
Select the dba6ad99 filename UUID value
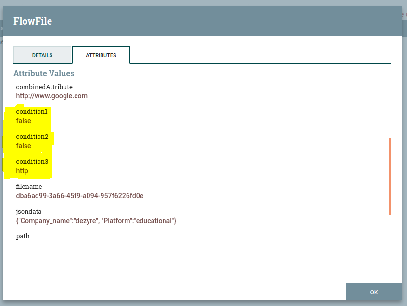80,196
